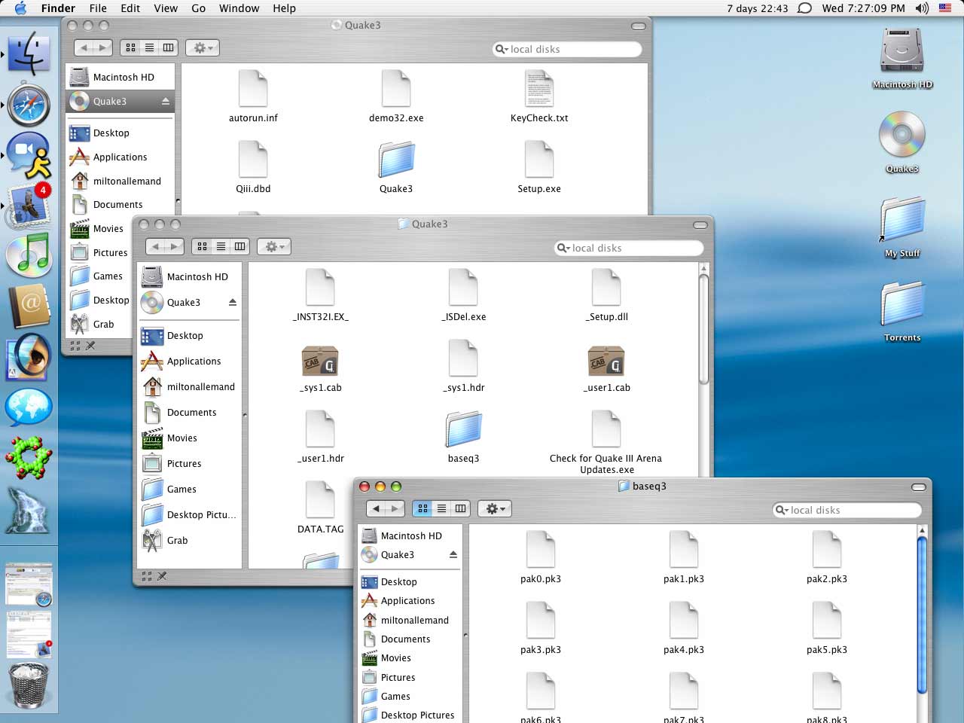This screenshot has height=723, width=964.
Task: Open the Action gear dropdown in baseq3
Action: pos(495,509)
